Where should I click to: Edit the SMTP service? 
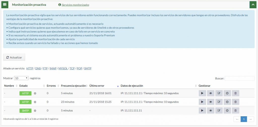(219, 110)
